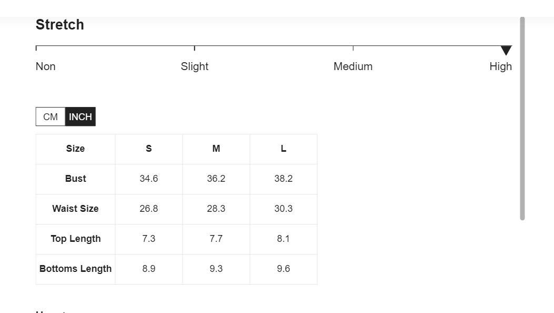Image resolution: width=554 pixels, height=313 pixels.
Task: Click the Waist Size row header
Action: (75, 209)
